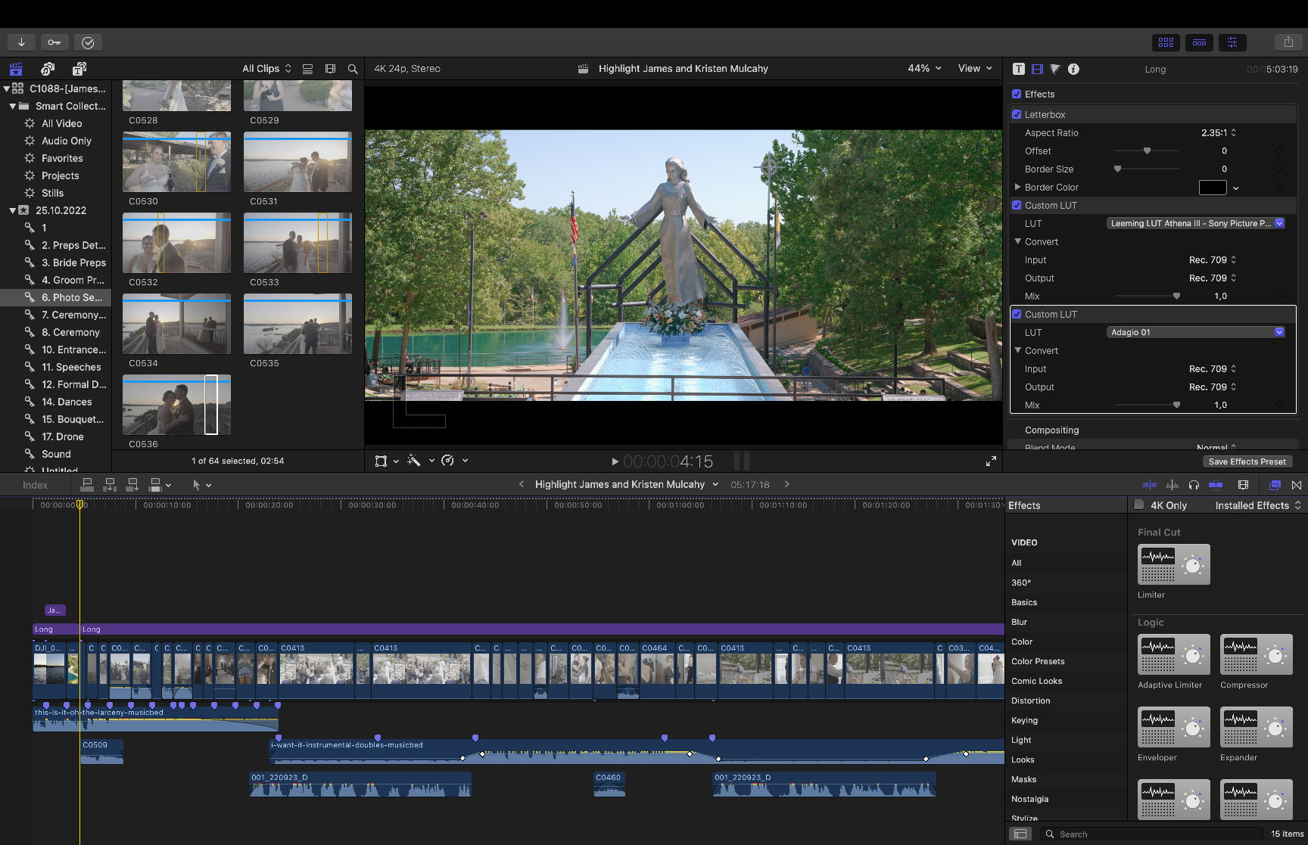Disable the Letterbox effect checkbox
Image resolution: width=1308 pixels, height=845 pixels.
pos(1017,114)
